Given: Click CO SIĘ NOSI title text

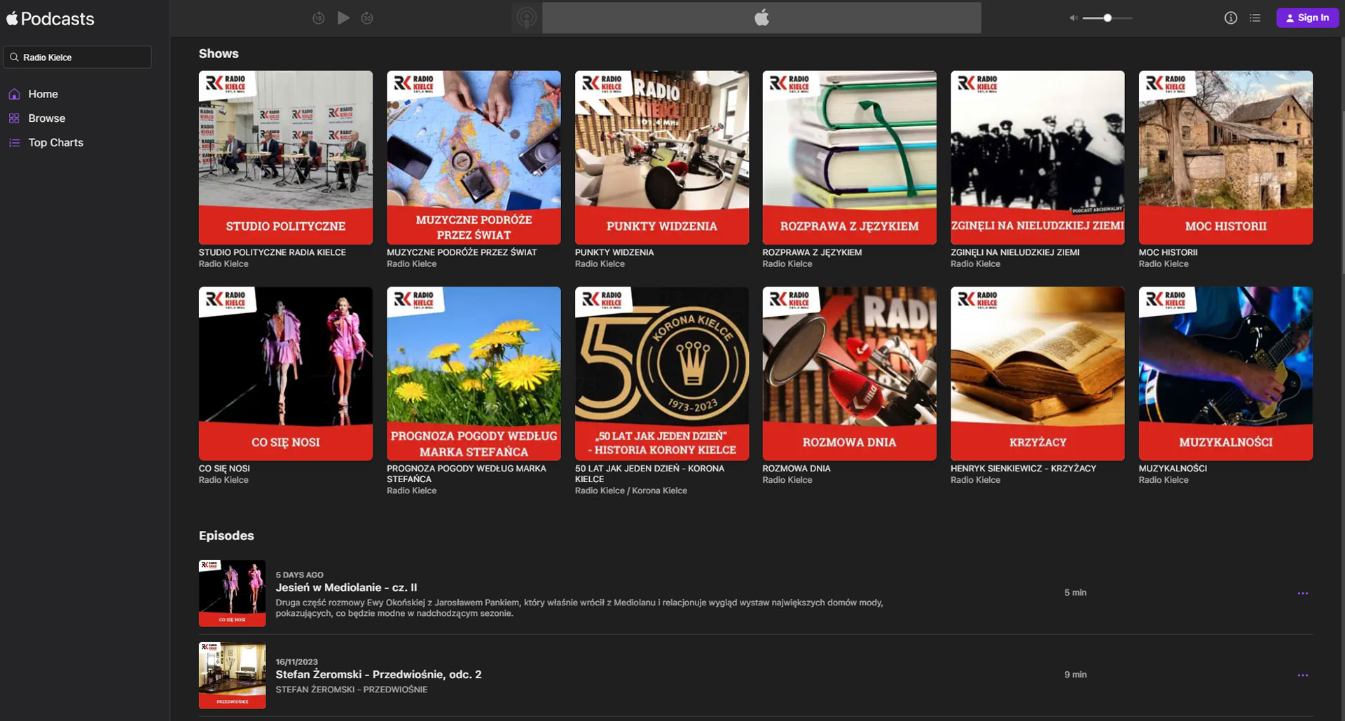Looking at the screenshot, I should pyautogui.click(x=224, y=468).
